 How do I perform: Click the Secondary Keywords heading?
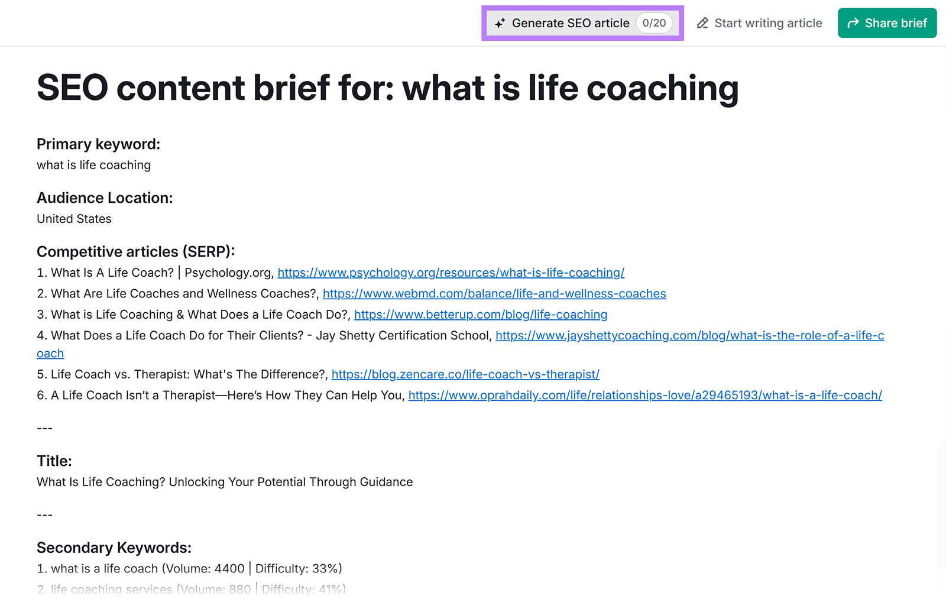[x=114, y=548]
